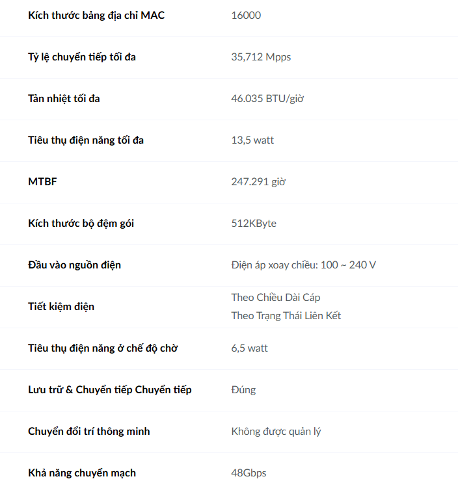Select the 512KByte value
The image size is (458, 494).
point(254,224)
